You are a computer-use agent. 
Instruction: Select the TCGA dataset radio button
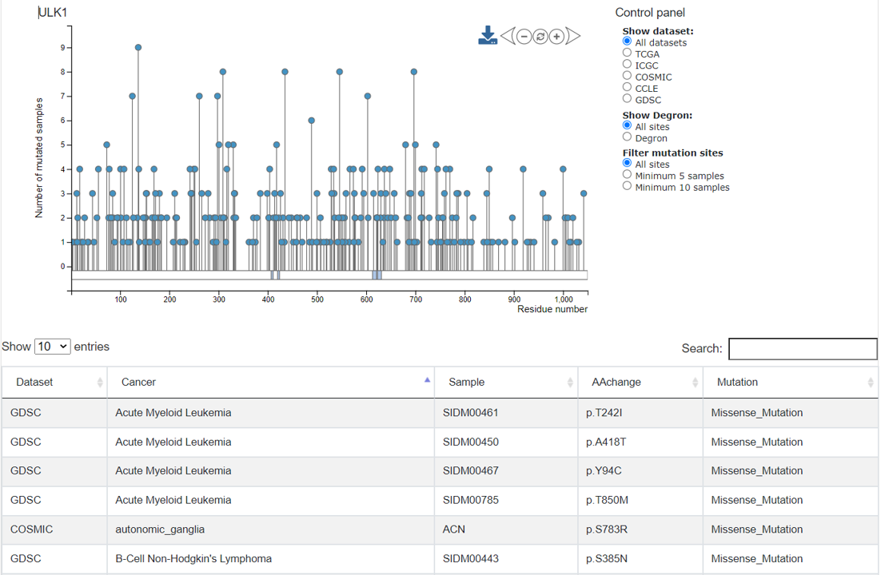pyautogui.click(x=628, y=54)
